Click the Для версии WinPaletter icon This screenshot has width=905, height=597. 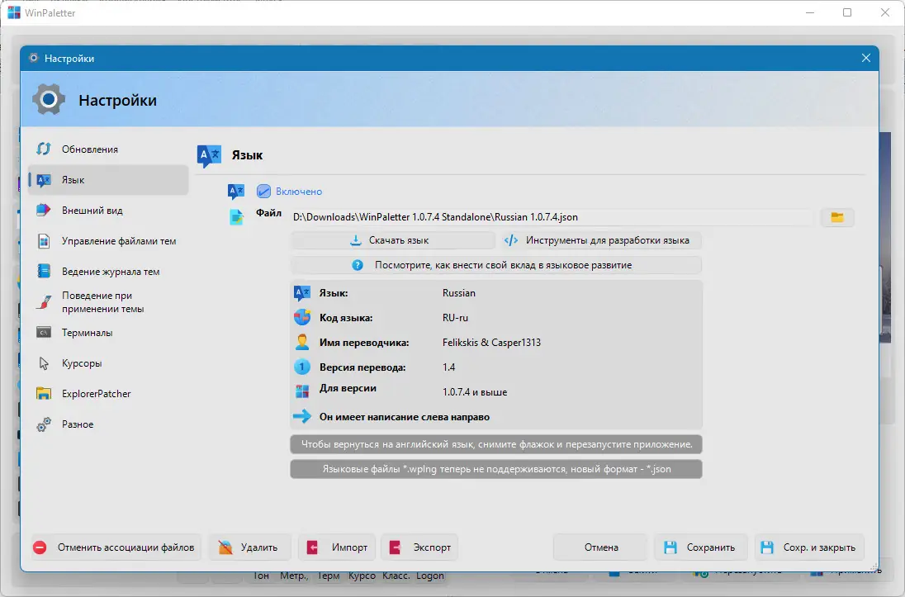tap(302, 391)
